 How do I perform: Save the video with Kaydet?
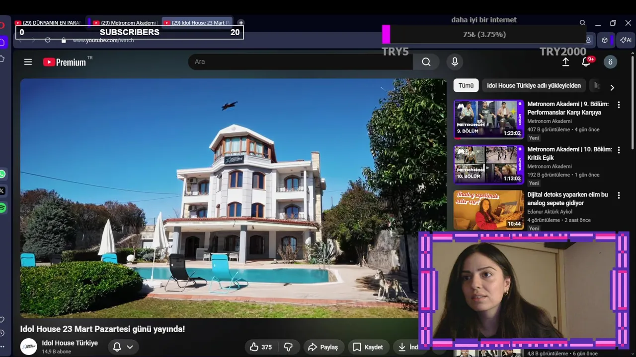(x=368, y=347)
